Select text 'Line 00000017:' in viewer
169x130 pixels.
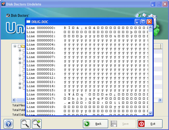tap(41, 98)
